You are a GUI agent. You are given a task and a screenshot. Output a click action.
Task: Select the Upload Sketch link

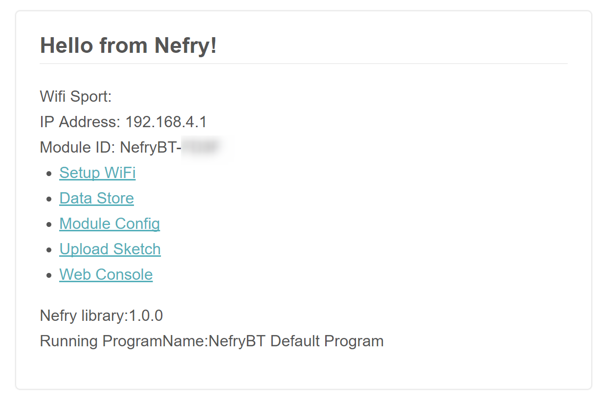[110, 249]
